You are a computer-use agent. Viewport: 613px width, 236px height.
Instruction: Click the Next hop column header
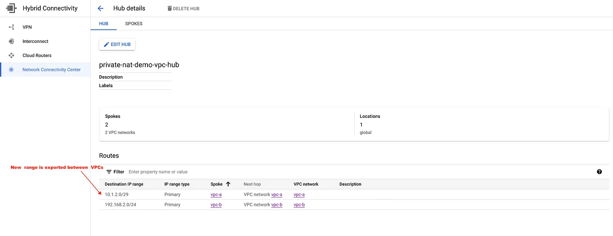252,184
